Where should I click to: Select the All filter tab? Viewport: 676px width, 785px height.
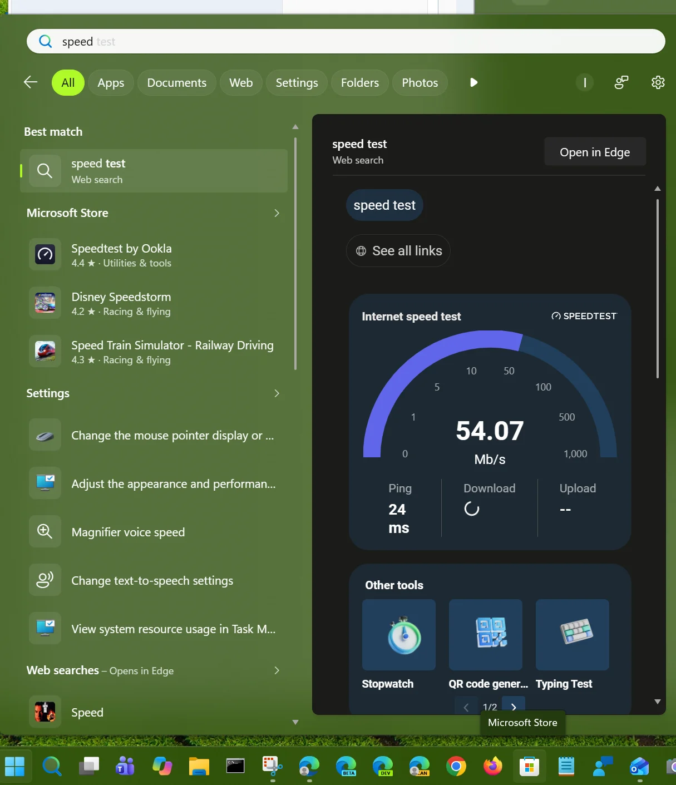[x=68, y=82]
